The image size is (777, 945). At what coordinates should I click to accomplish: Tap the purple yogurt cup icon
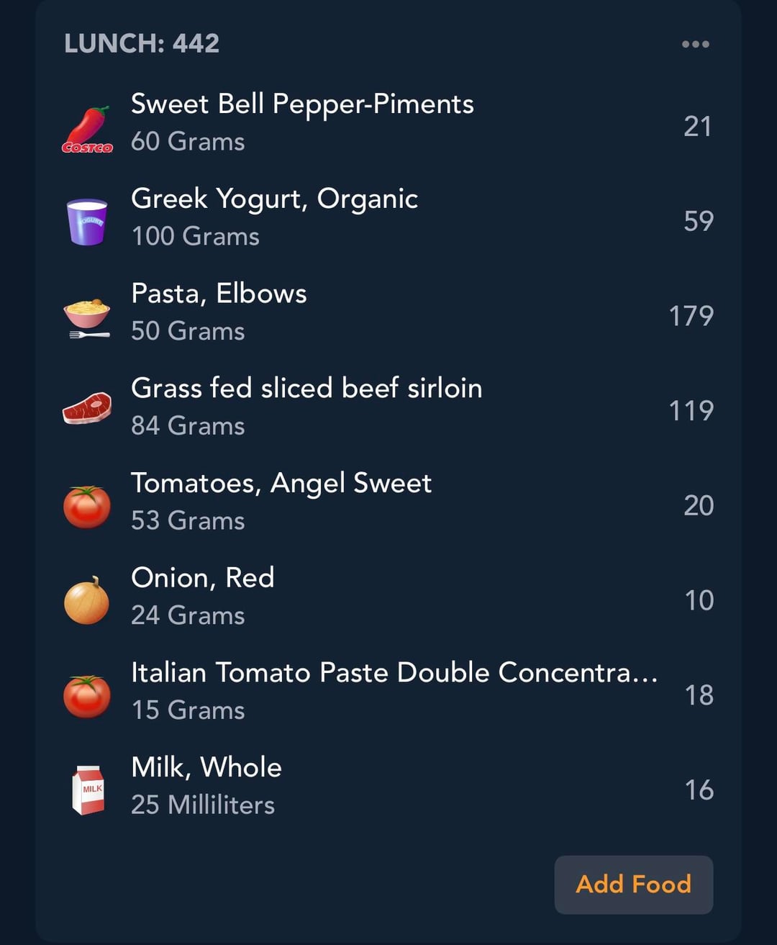(87, 222)
